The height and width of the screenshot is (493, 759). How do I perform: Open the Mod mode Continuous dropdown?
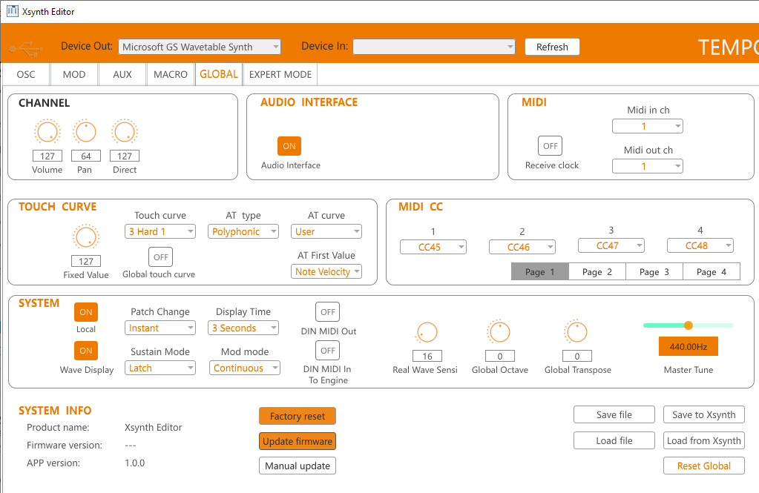[x=244, y=368]
